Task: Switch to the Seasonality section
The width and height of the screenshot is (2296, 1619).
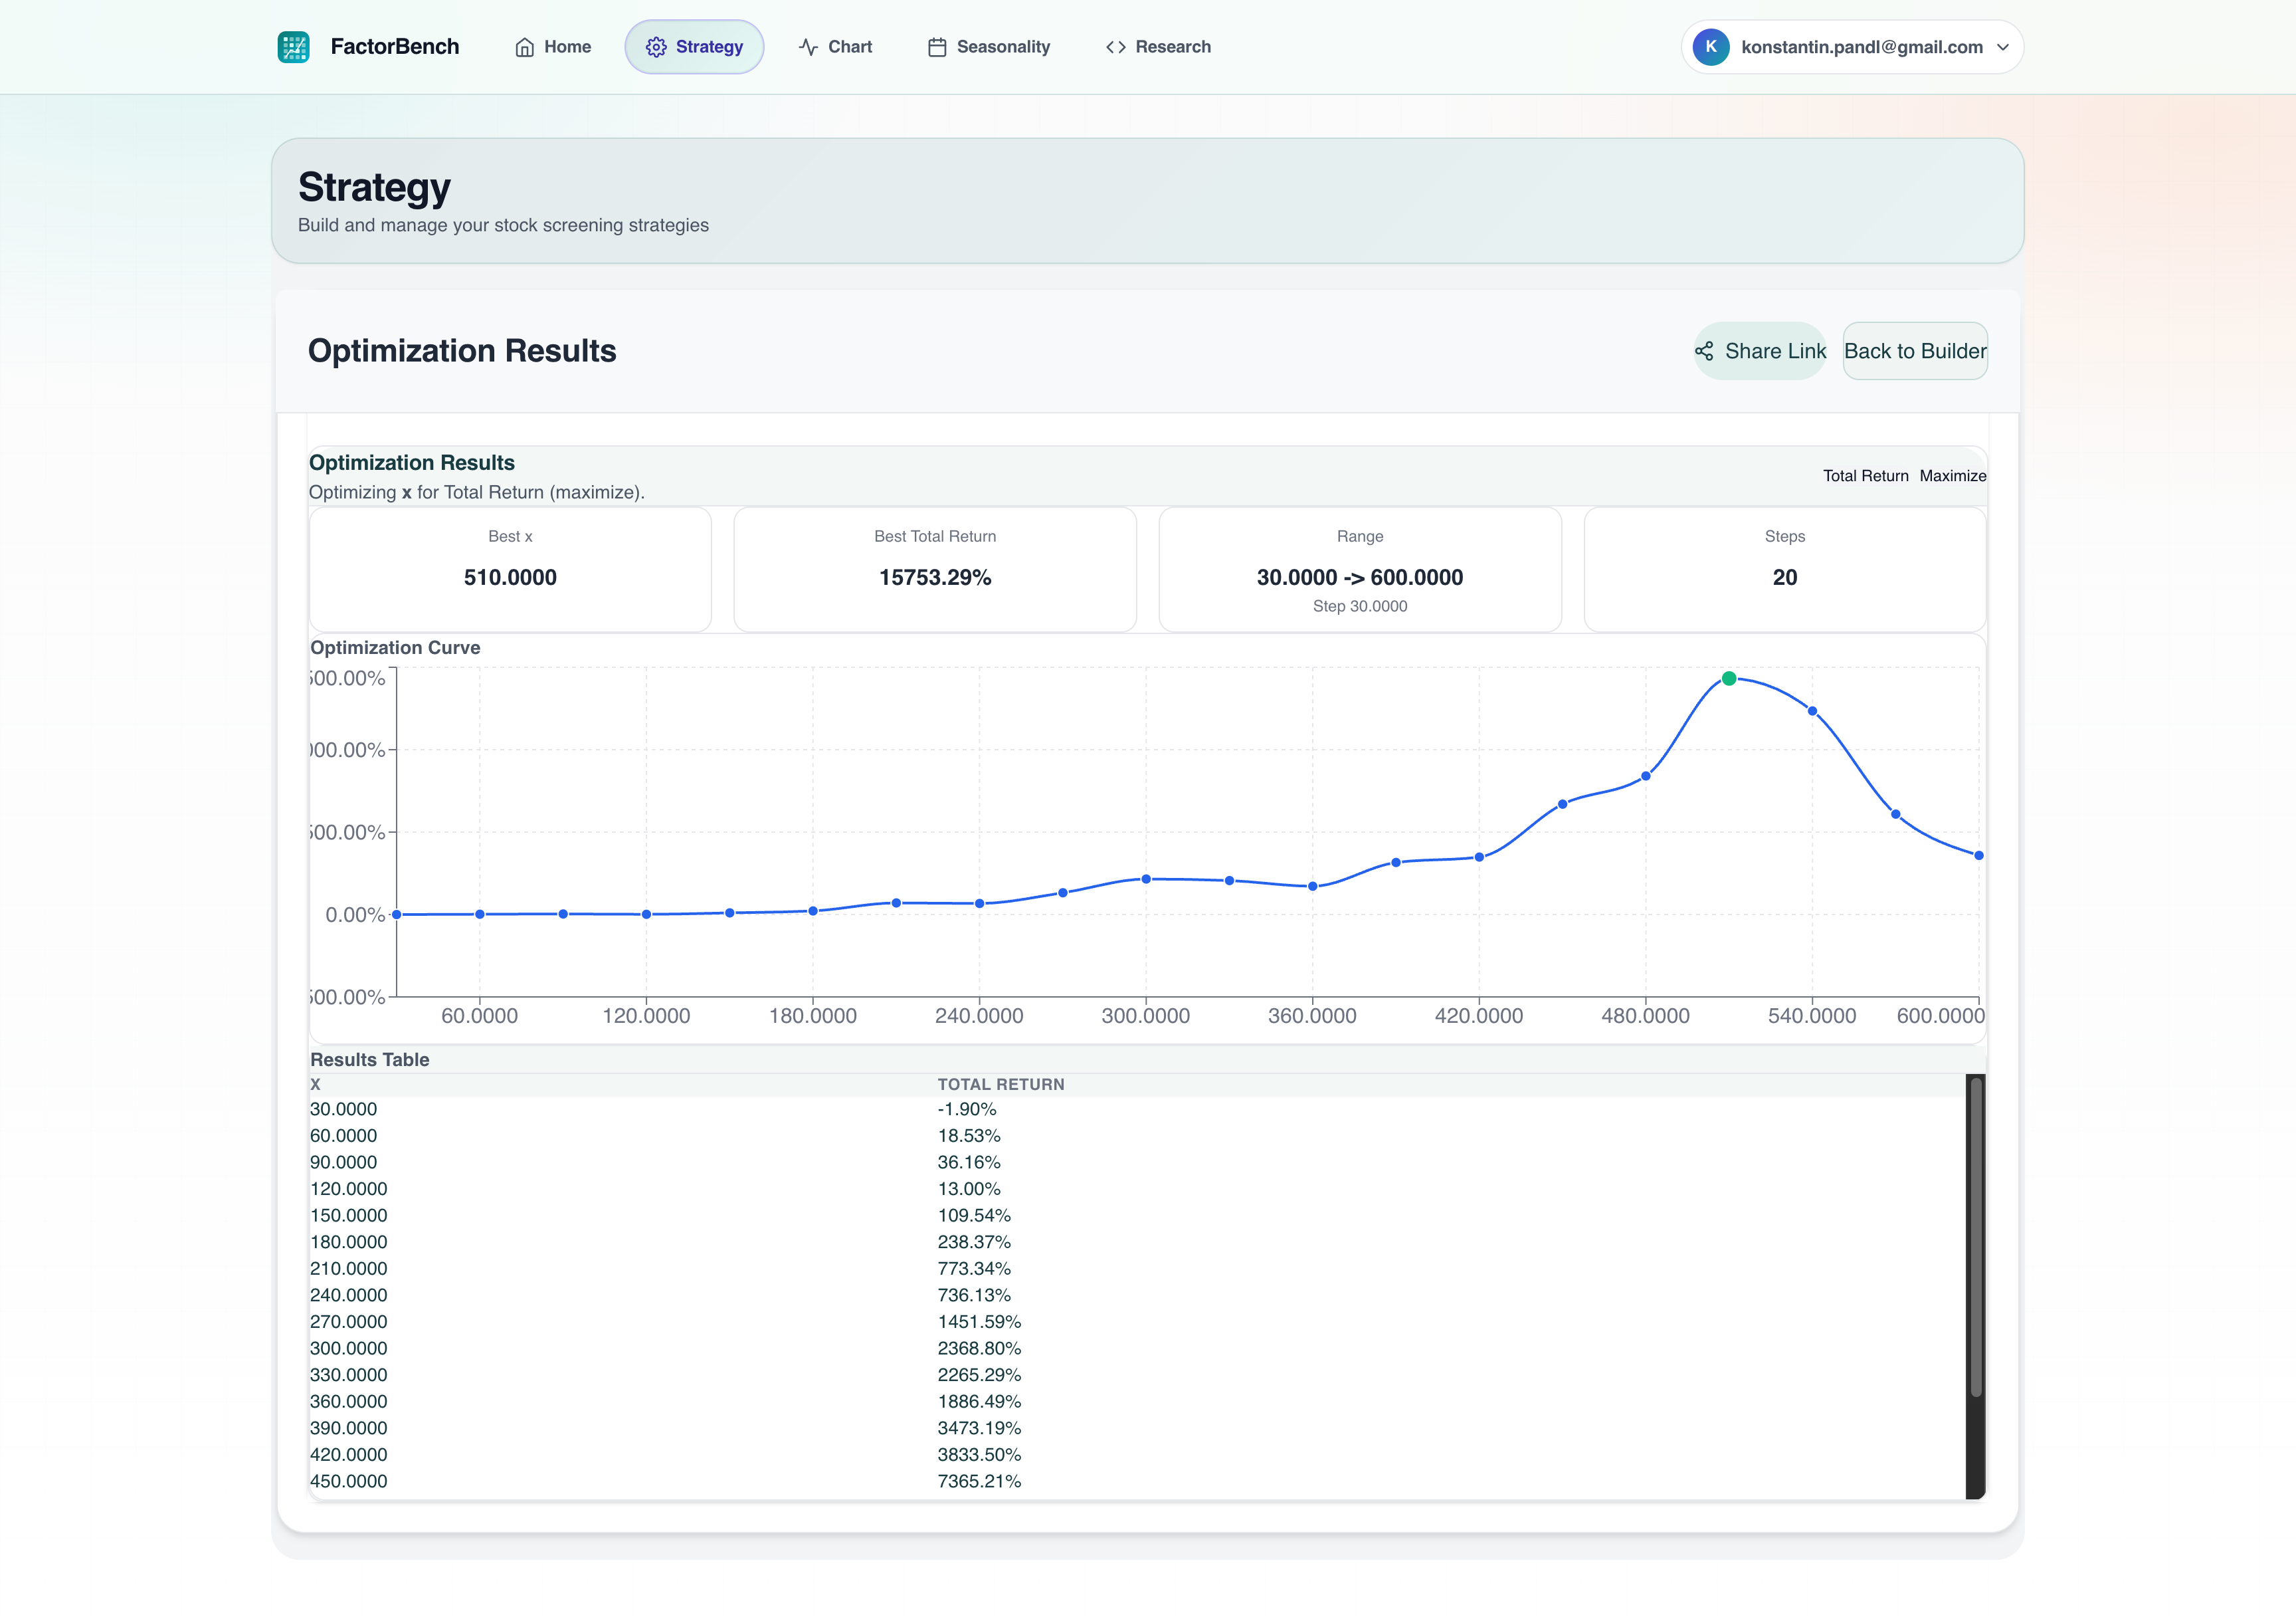Action: click(989, 46)
